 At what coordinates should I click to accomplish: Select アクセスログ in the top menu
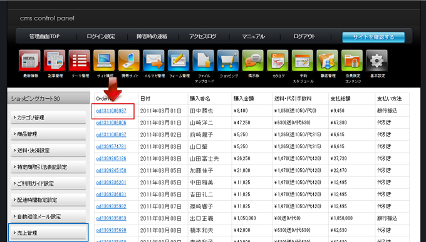(x=203, y=36)
